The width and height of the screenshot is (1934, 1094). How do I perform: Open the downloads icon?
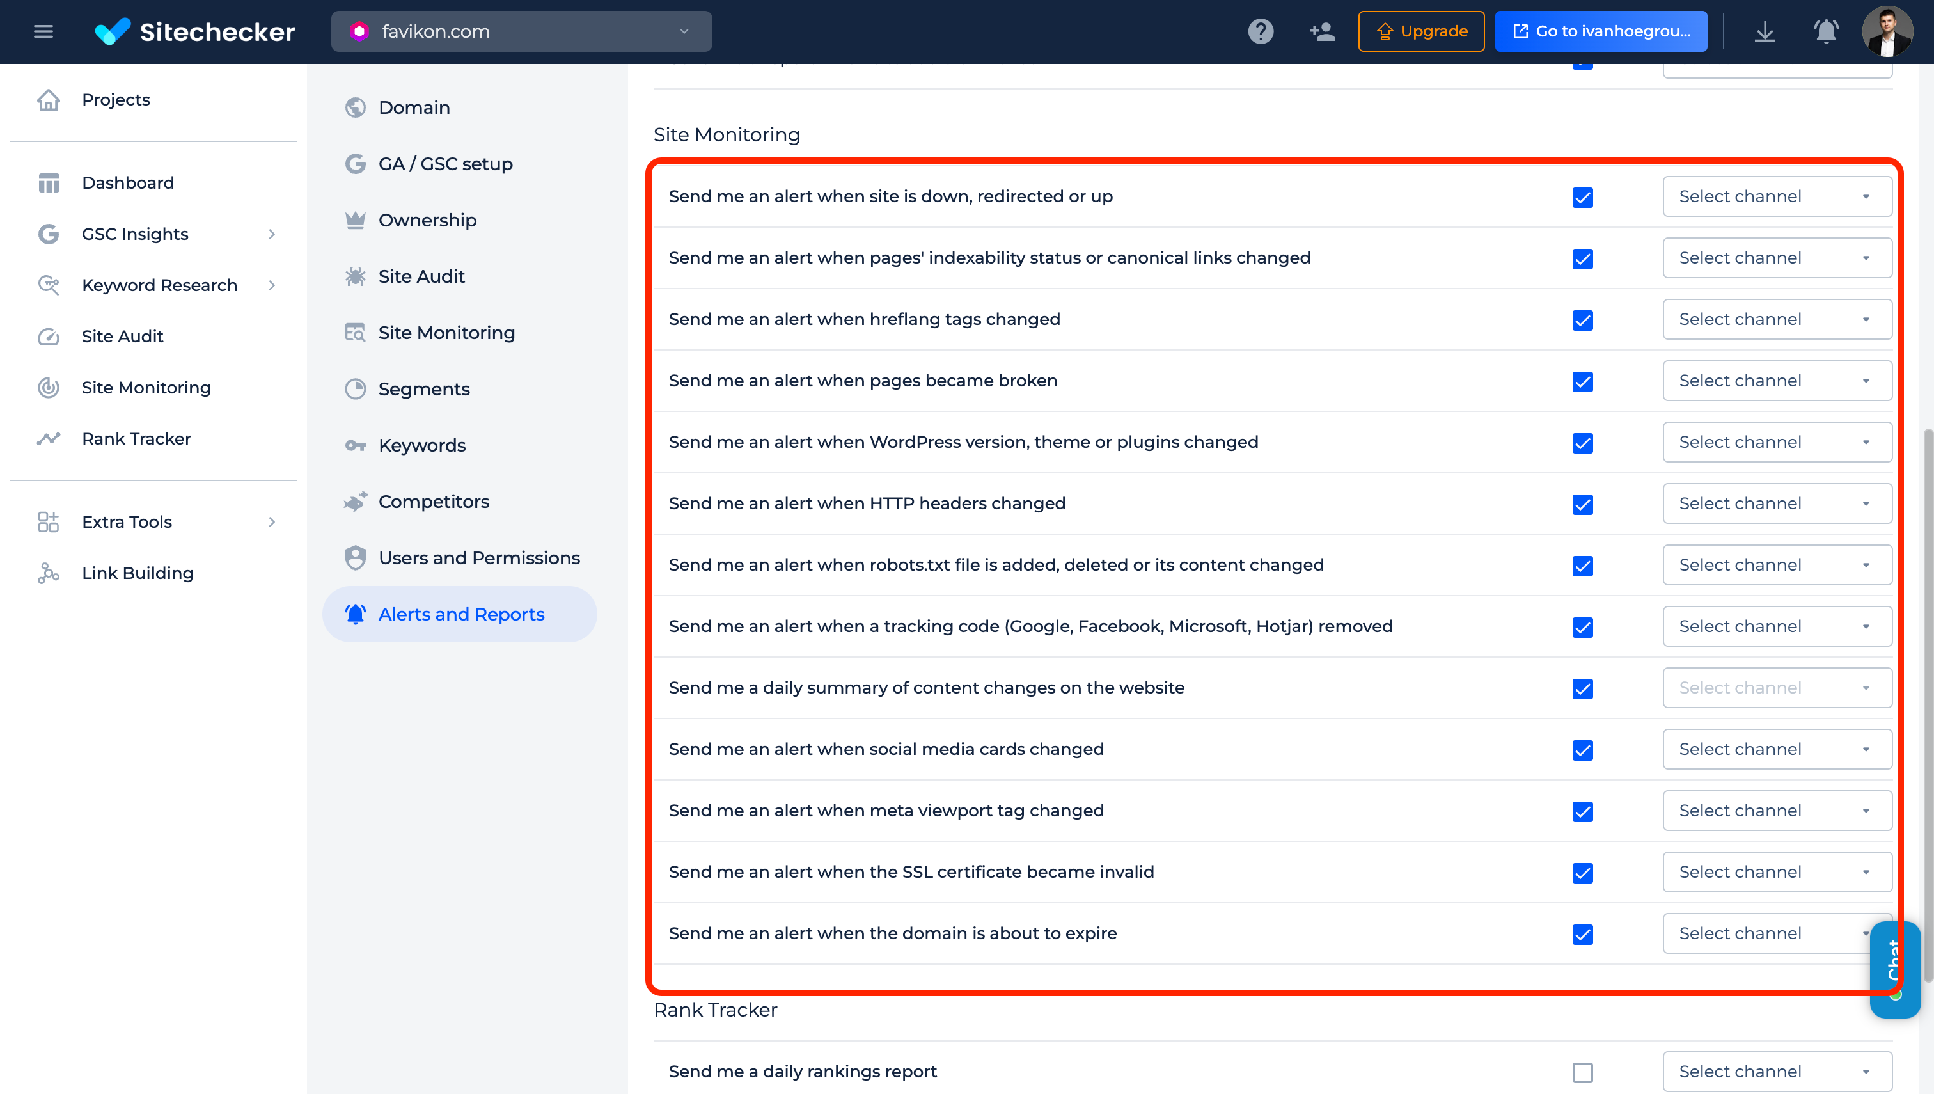pyautogui.click(x=1765, y=31)
